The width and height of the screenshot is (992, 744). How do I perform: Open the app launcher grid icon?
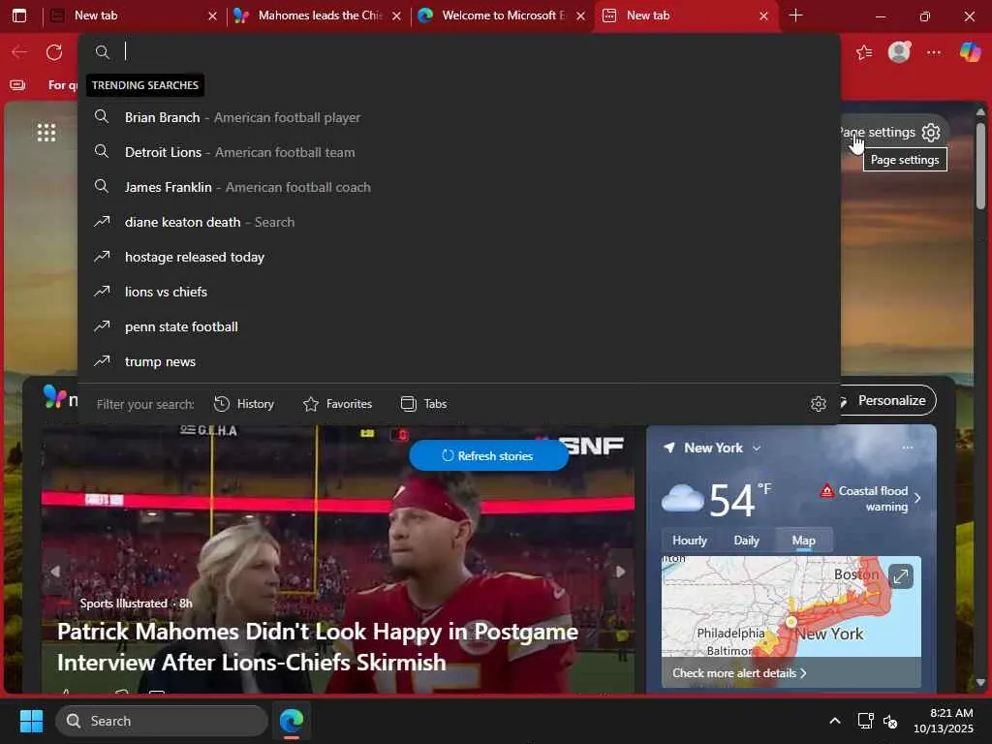[46, 133]
